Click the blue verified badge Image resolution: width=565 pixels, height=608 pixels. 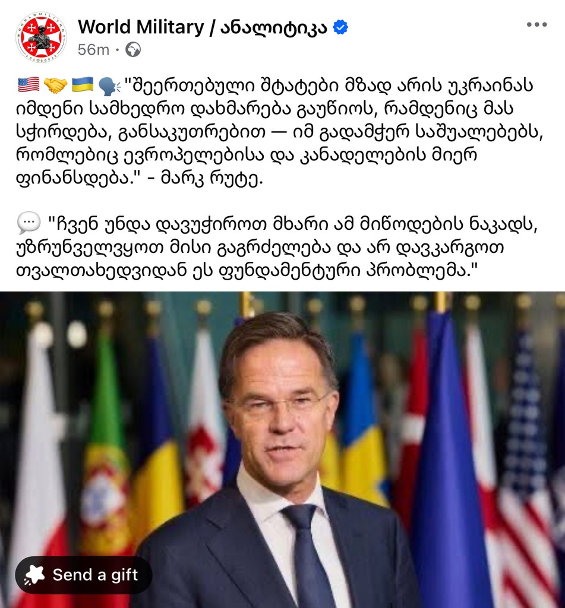point(340,27)
